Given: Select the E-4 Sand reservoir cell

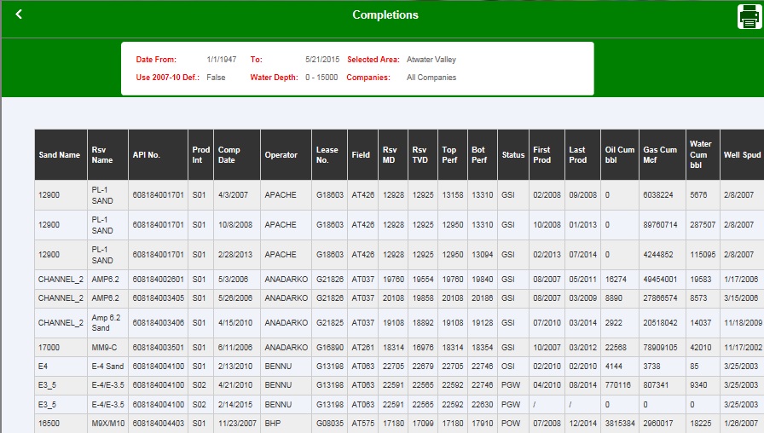Looking at the screenshot, I should click(107, 366).
